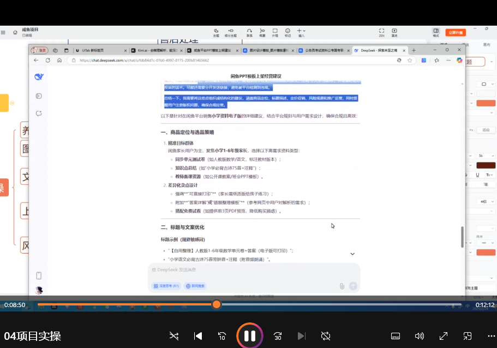Insert a subtopic in mind map toolbar

pos(230,32)
